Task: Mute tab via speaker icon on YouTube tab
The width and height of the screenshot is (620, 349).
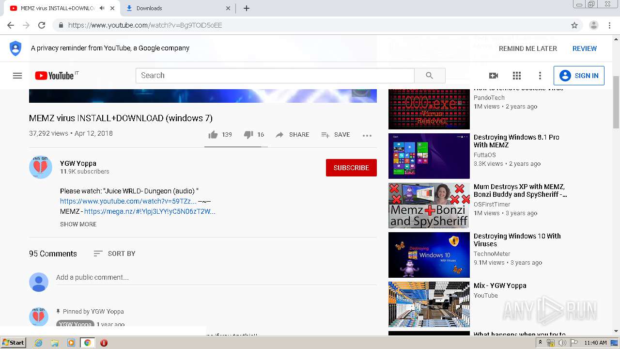Action: (x=102, y=8)
